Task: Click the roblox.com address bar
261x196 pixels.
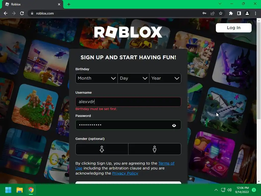Action: pos(115,13)
